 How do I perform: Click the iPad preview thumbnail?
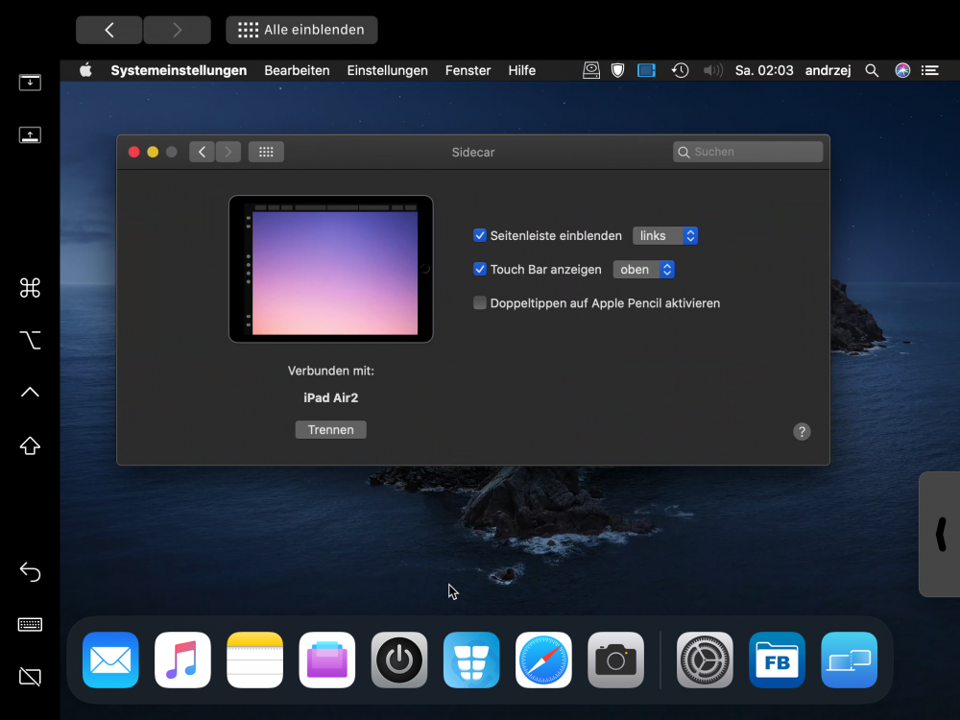(x=330, y=269)
